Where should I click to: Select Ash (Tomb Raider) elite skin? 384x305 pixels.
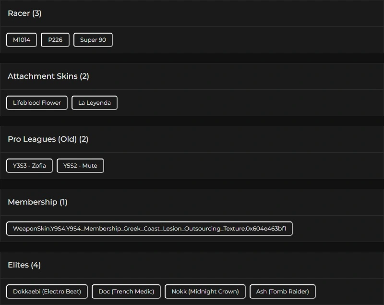point(282,292)
